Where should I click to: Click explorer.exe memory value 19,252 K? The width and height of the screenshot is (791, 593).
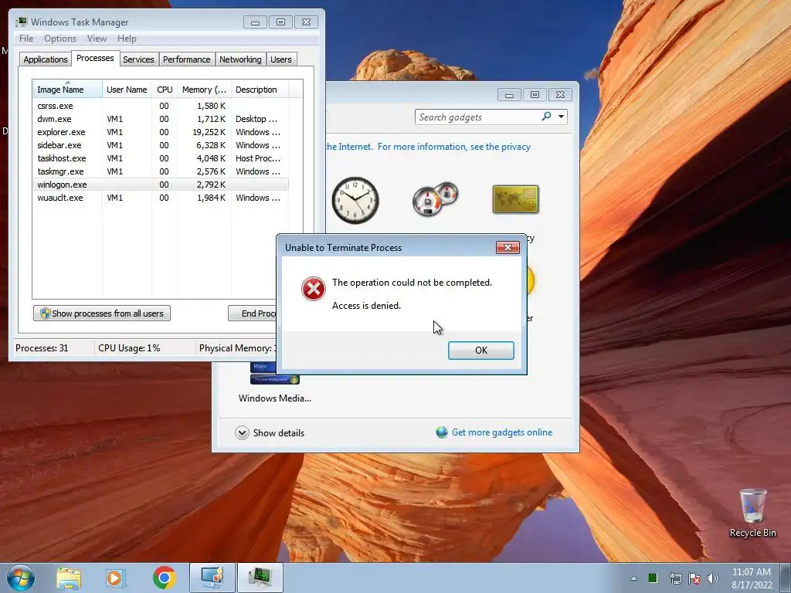click(x=209, y=132)
